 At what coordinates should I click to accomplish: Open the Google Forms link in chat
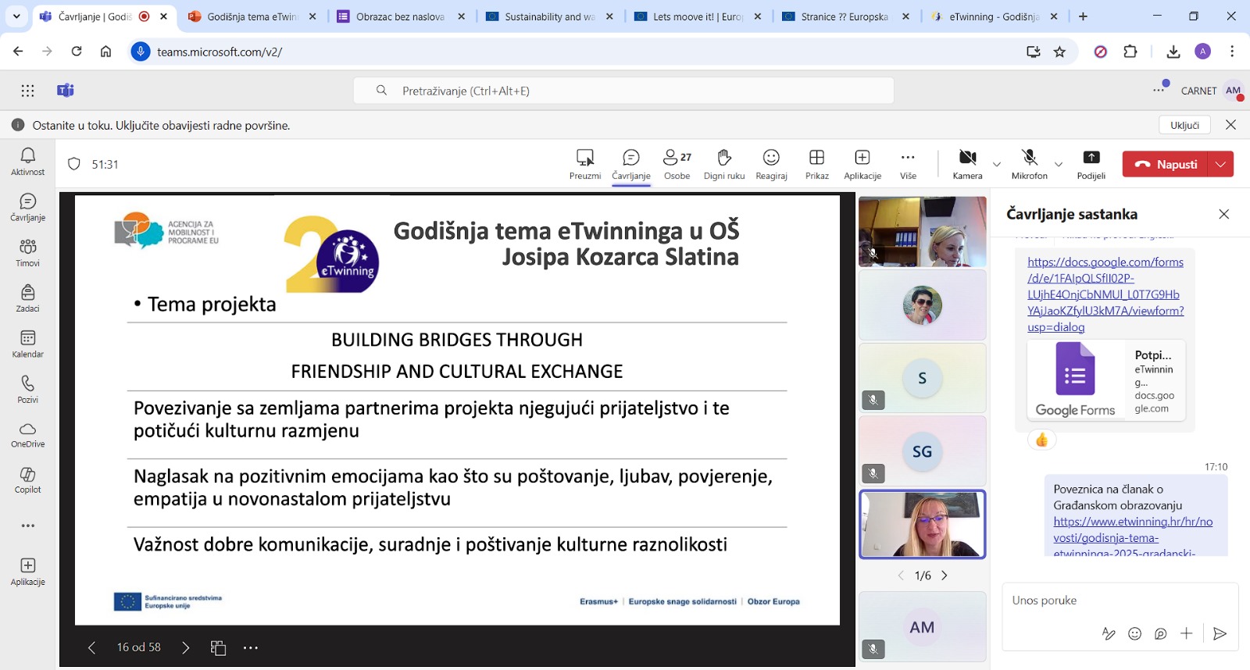[x=1105, y=294]
